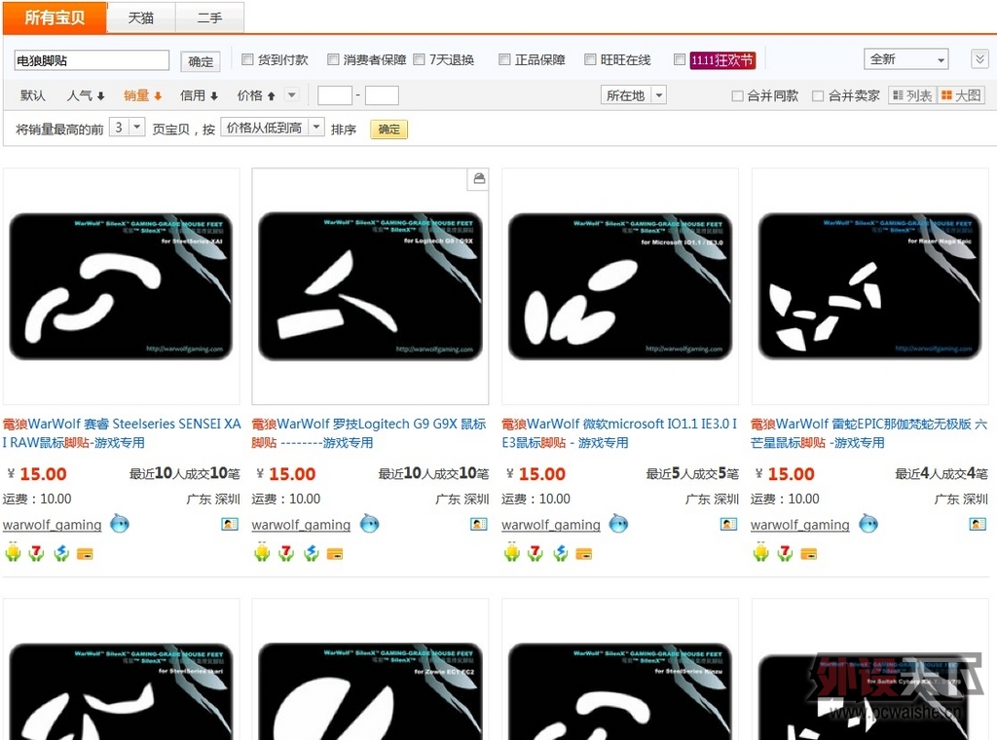The width and height of the screenshot is (997, 740).
Task: Visit warwolf_gaming shop under Razer EPIC item
Action: point(800,525)
